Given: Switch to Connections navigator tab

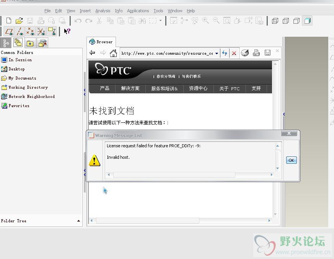Looking at the screenshot, I should (42, 43).
